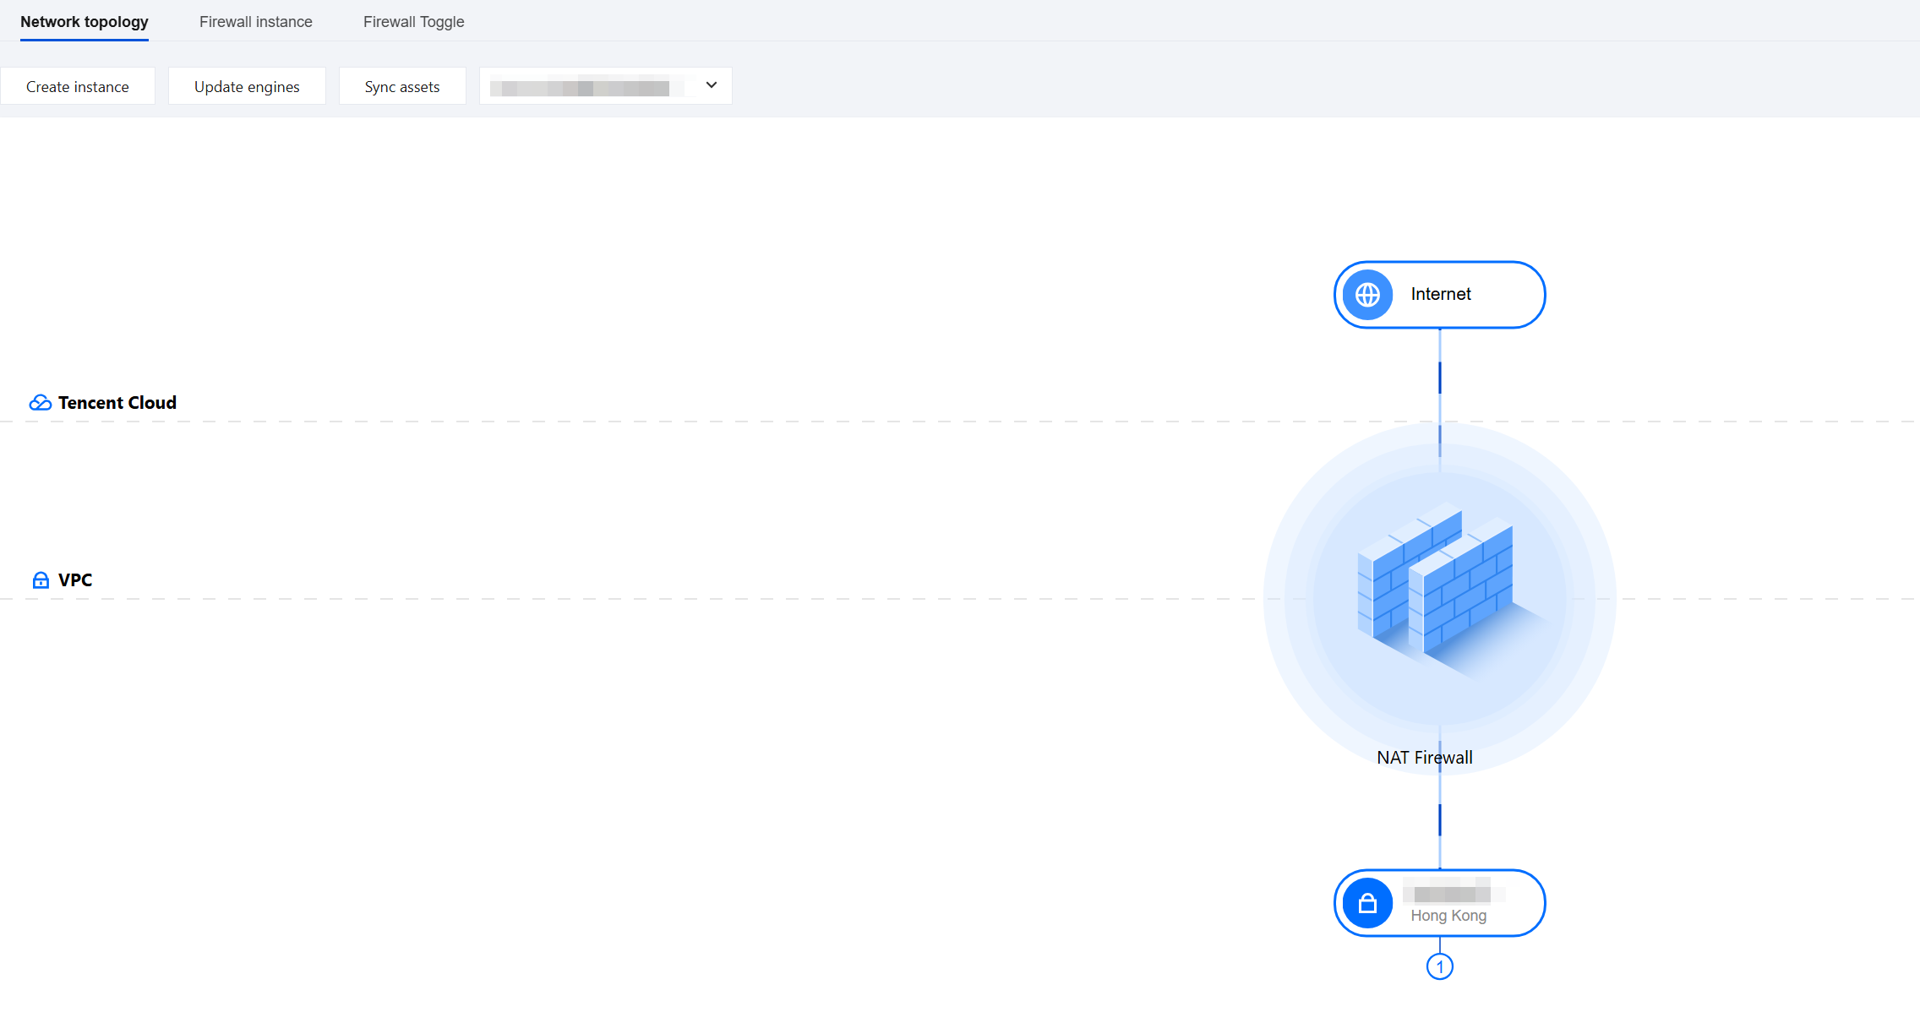Click the NAT Firewall label
This screenshot has width=1920, height=1012.
click(1425, 758)
